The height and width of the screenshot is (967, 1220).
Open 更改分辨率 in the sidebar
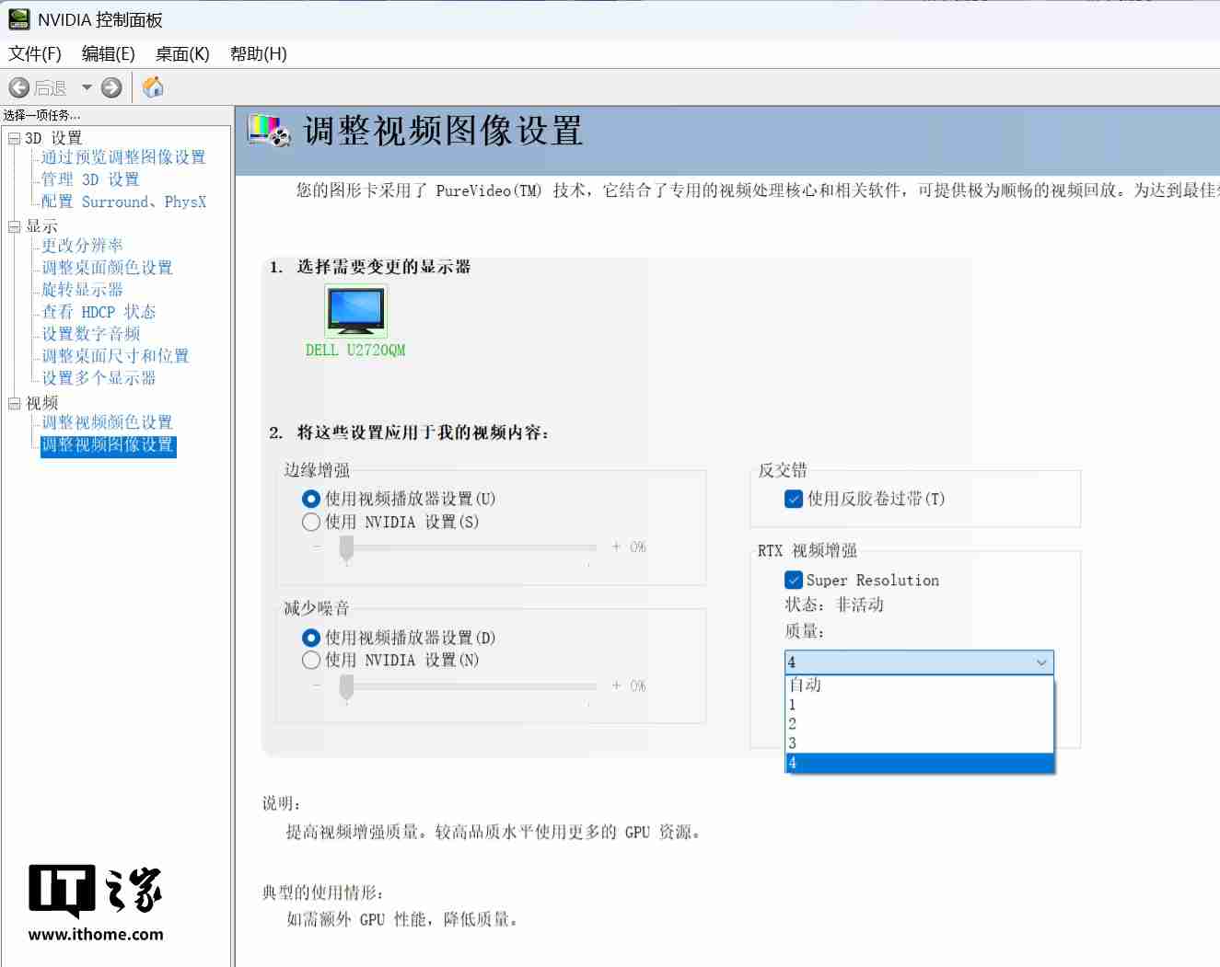(80, 245)
